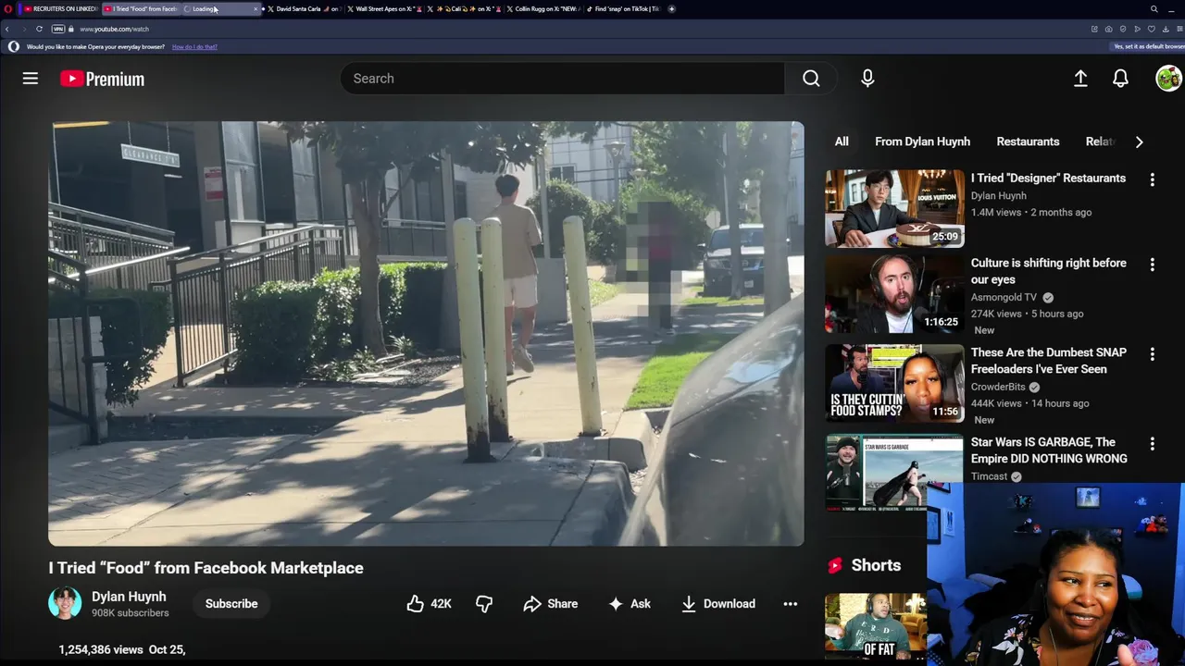
Task: Reload the page
Action: (39, 29)
